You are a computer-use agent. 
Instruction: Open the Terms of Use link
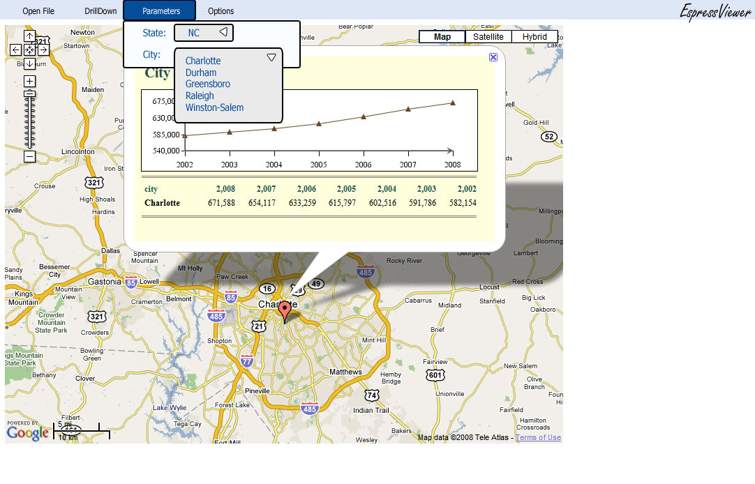pyautogui.click(x=538, y=437)
